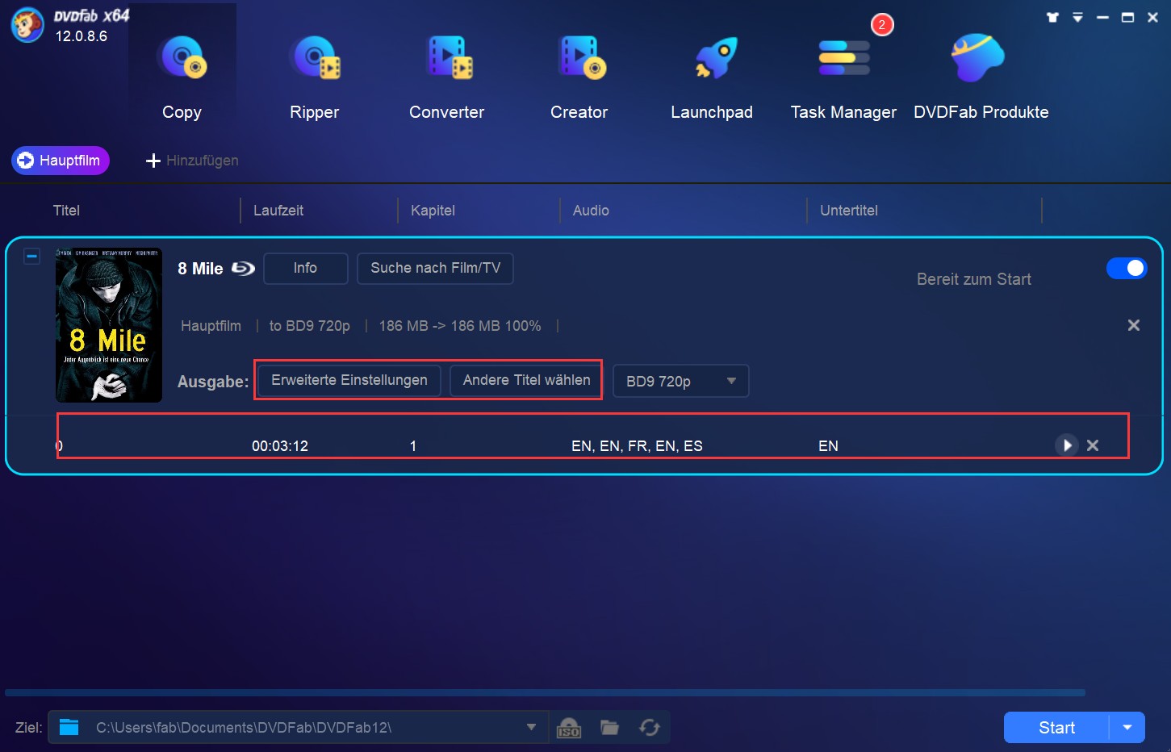
Task: Click Suche nach Film/TV
Action: [435, 268]
